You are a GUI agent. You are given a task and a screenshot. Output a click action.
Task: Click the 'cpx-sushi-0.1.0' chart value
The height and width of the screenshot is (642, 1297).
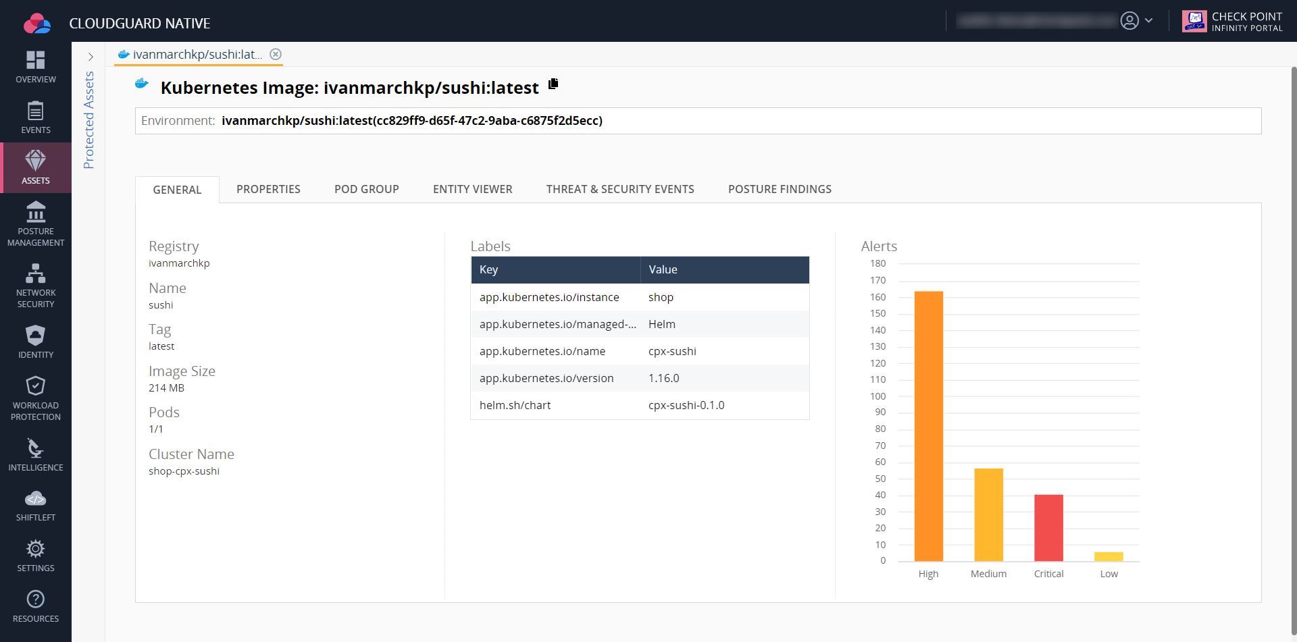pos(686,405)
